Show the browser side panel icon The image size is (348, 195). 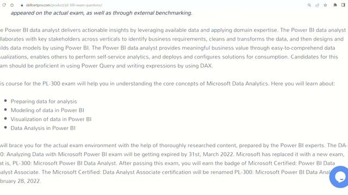pos(343,5)
